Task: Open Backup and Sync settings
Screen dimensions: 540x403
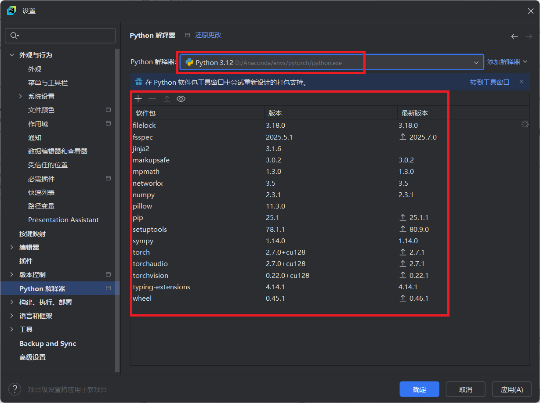Action: (48, 343)
